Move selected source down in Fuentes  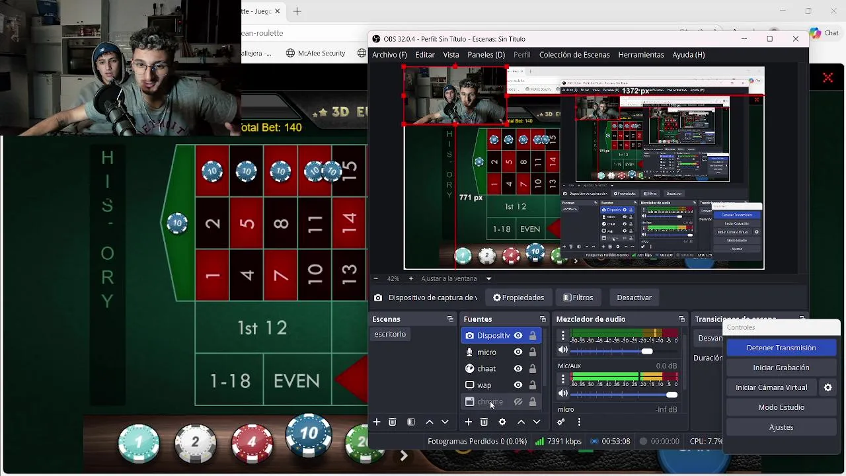pos(537,422)
